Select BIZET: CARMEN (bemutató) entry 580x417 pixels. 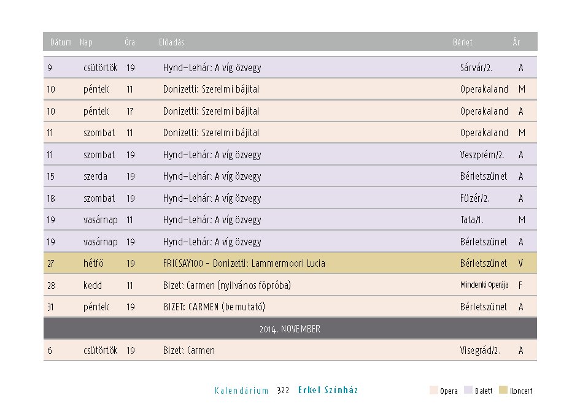pos(214,307)
